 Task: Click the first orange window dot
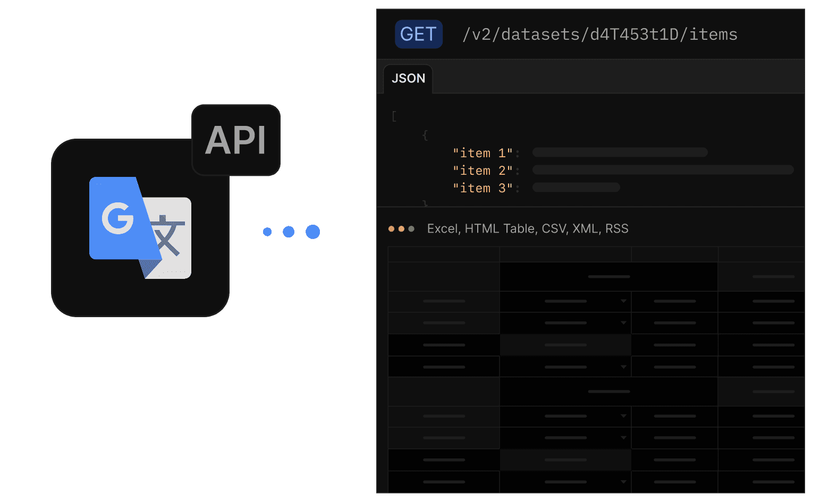click(x=391, y=229)
